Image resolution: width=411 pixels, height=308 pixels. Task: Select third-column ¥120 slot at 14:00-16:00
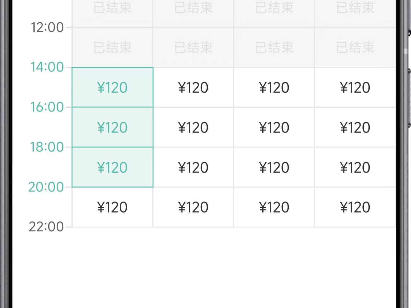274,87
